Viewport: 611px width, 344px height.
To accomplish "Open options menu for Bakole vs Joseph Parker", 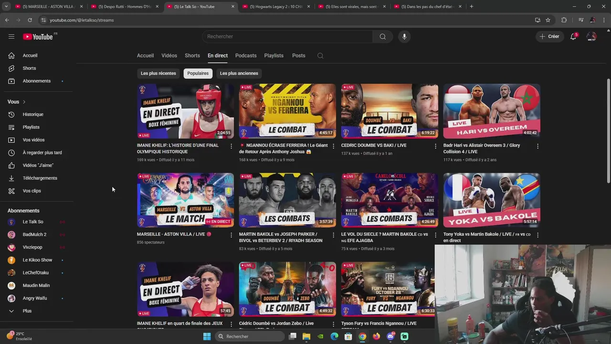I will [x=334, y=235].
